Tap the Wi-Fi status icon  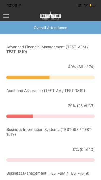pyautogui.click(x=86, y=5)
